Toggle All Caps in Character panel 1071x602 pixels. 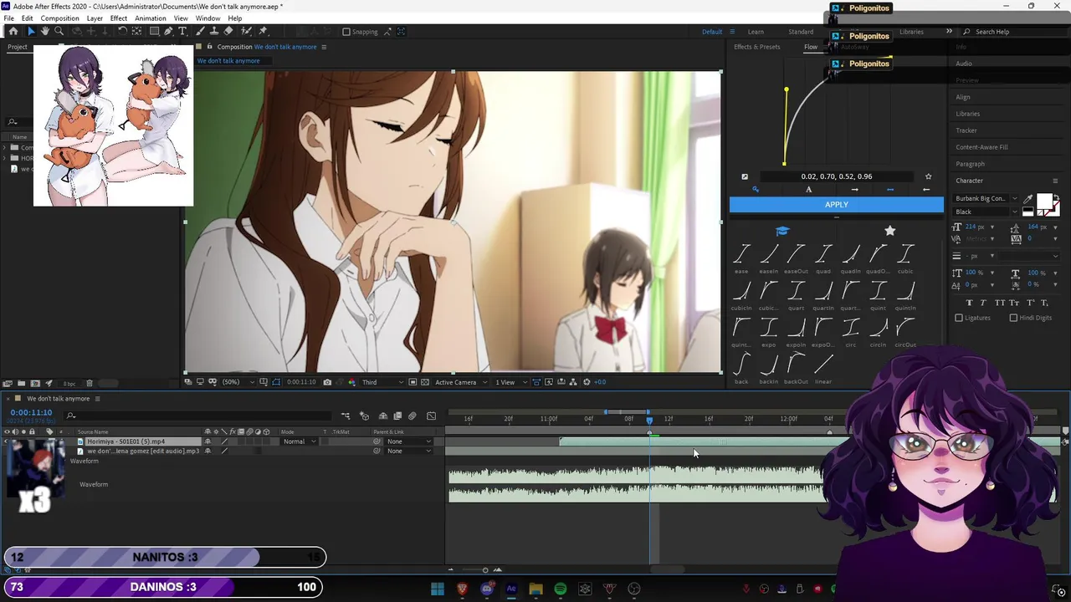coord(1000,303)
